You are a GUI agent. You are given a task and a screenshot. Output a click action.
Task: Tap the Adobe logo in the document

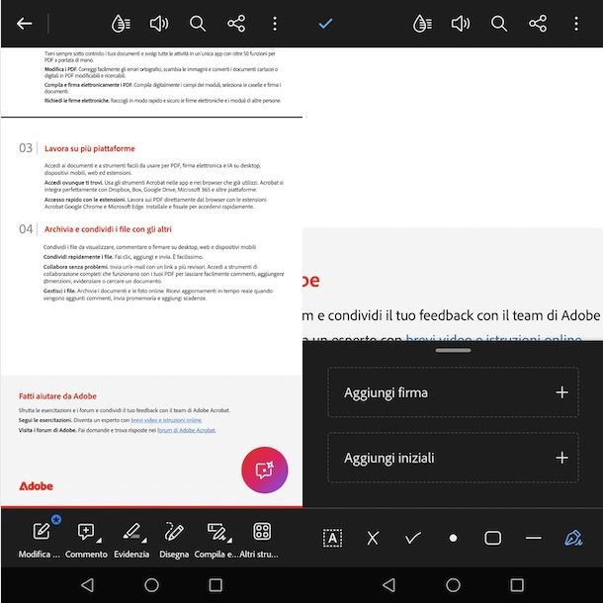[37, 486]
